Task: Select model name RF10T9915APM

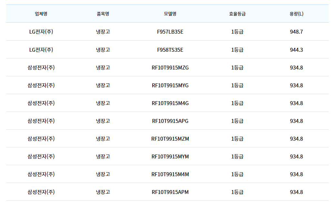Action: pos(170,192)
